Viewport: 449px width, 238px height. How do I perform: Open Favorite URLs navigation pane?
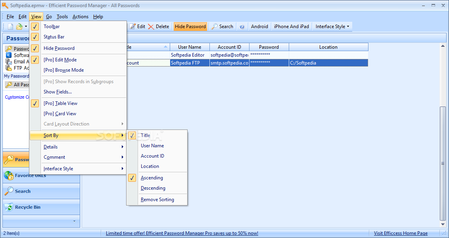[x=42, y=175]
